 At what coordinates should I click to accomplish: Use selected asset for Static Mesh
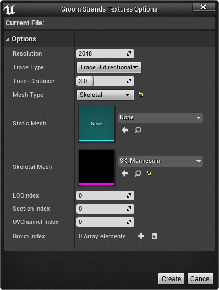coord(125,130)
